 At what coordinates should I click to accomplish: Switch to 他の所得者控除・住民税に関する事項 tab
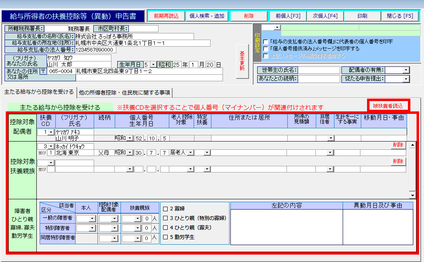pos(125,92)
